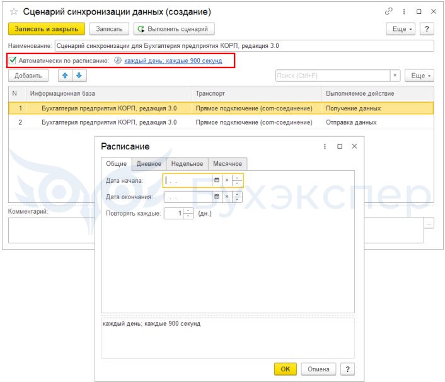
Task: Open calendar for Дата начала
Action: (217, 180)
